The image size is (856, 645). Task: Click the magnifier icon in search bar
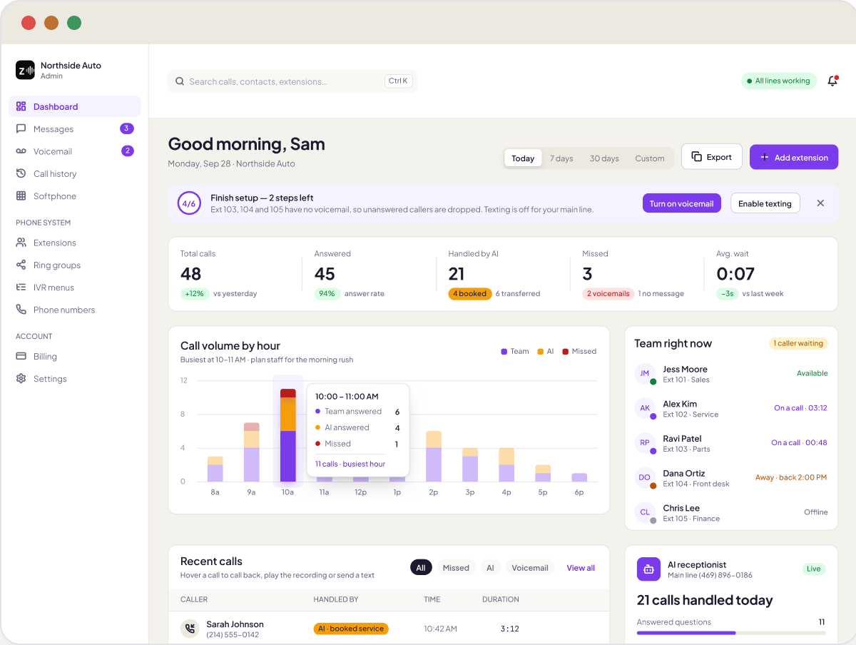180,81
